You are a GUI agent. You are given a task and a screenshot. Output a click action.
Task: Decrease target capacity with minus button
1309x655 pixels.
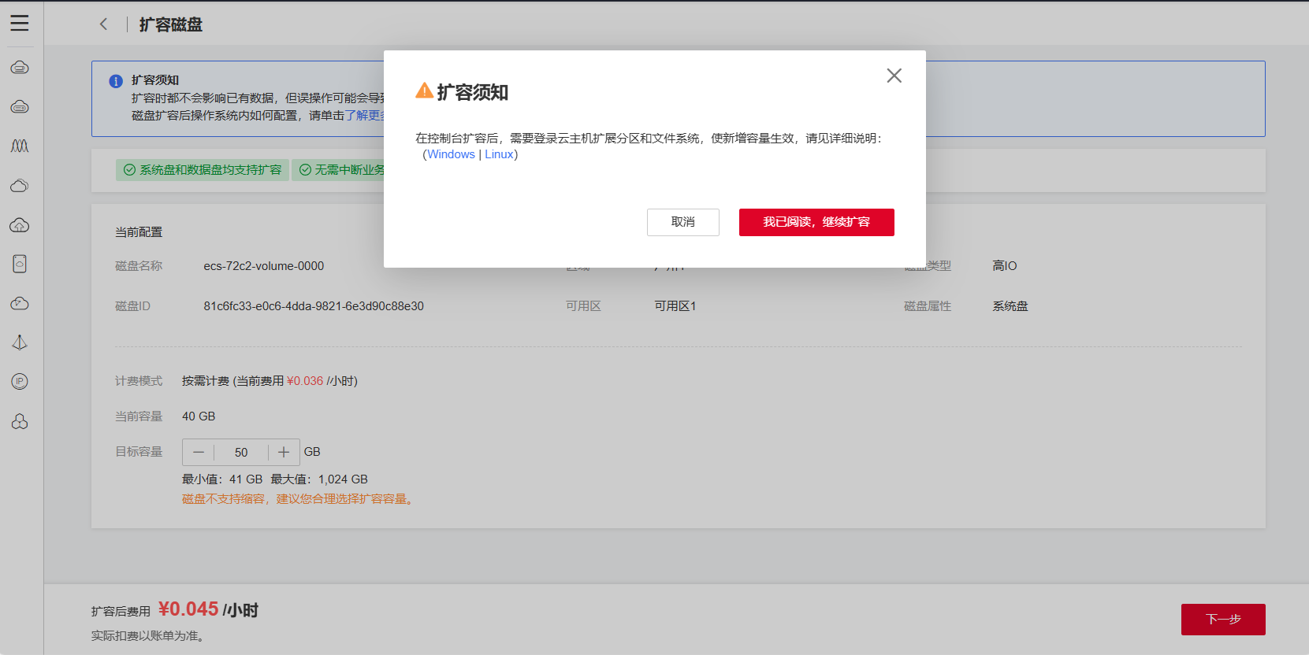pos(199,452)
